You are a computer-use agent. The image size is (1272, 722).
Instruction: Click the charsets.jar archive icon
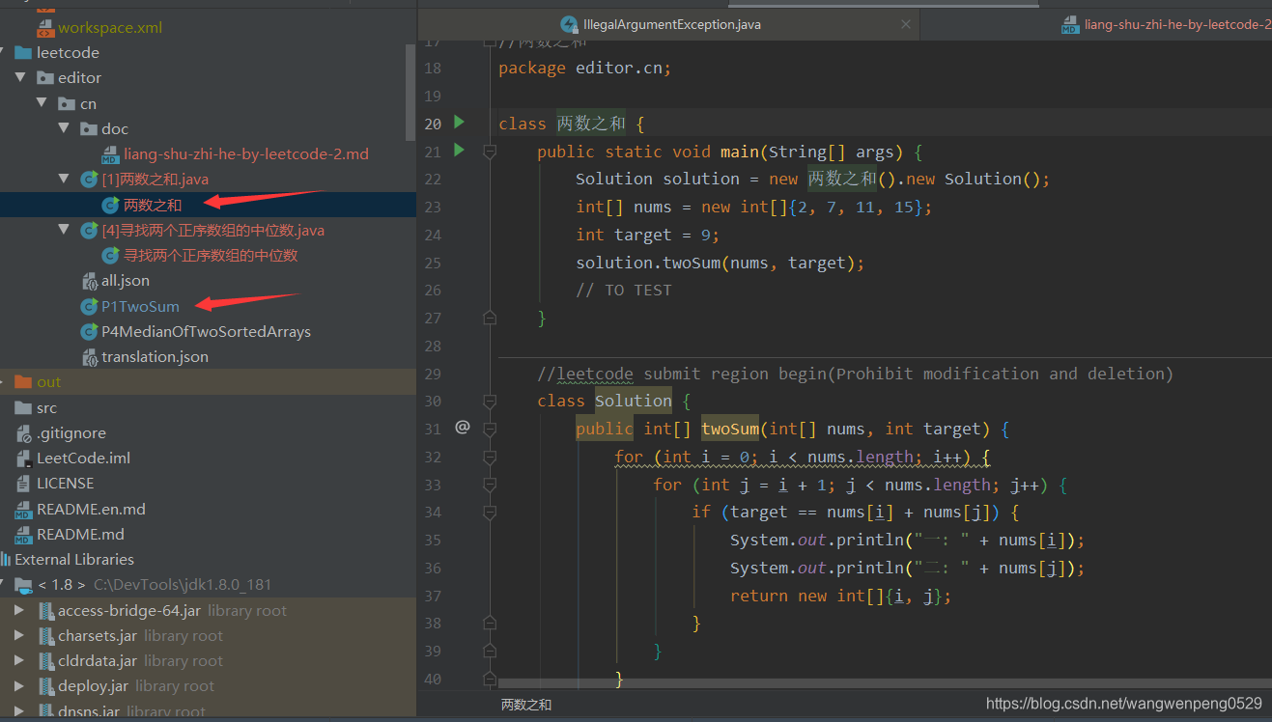45,636
